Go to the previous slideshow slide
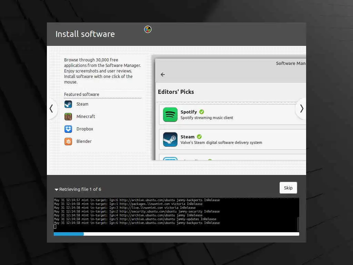Viewport: 353px width, 265px height. [x=52, y=109]
